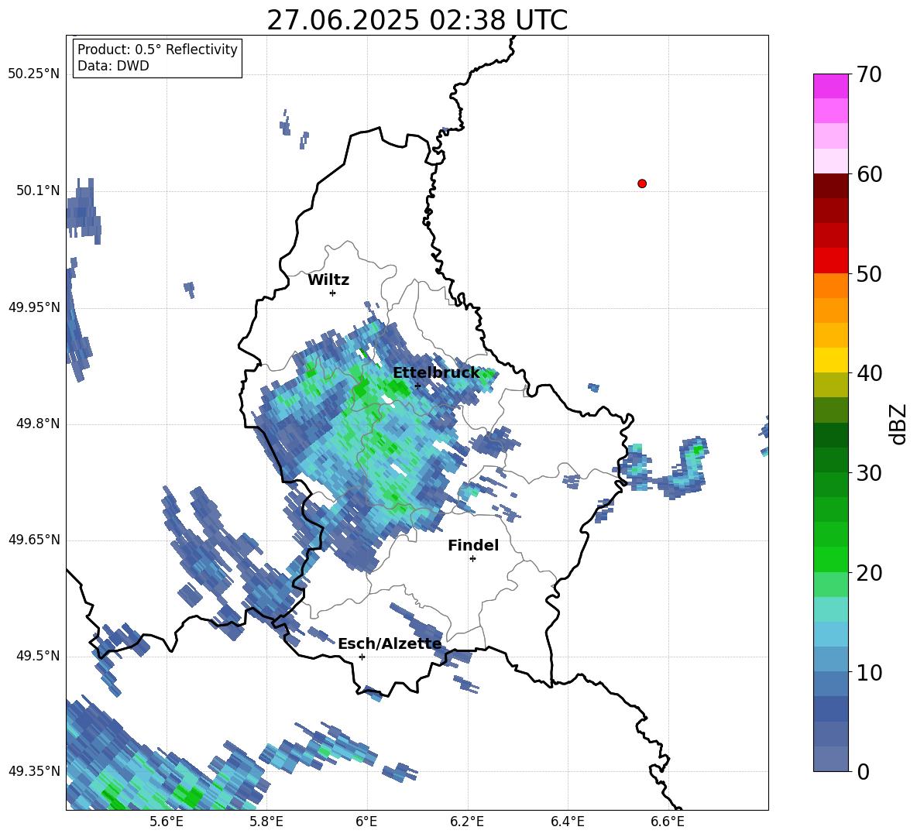Click the 6.6°E longitude label

pyautogui.click(x=668, y=822)
